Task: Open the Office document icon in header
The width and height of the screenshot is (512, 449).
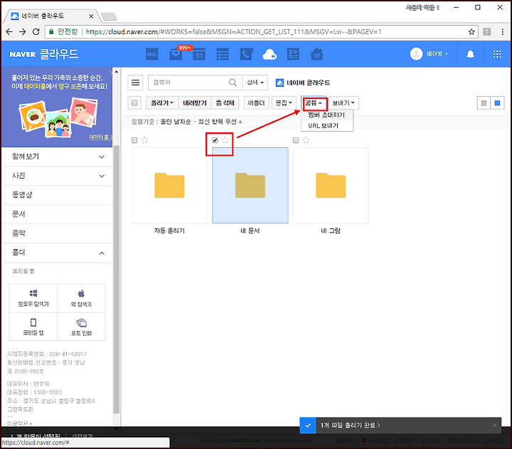Action: click(x=293, y=54)
